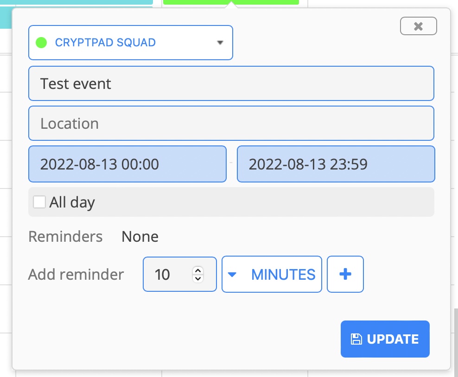Click the caret beside MINUTES

pyautogui.click(x=233, y=274)
